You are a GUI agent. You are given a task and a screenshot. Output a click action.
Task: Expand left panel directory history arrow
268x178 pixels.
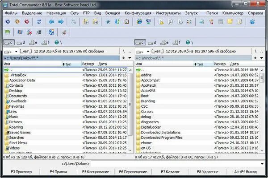[130, 58]
